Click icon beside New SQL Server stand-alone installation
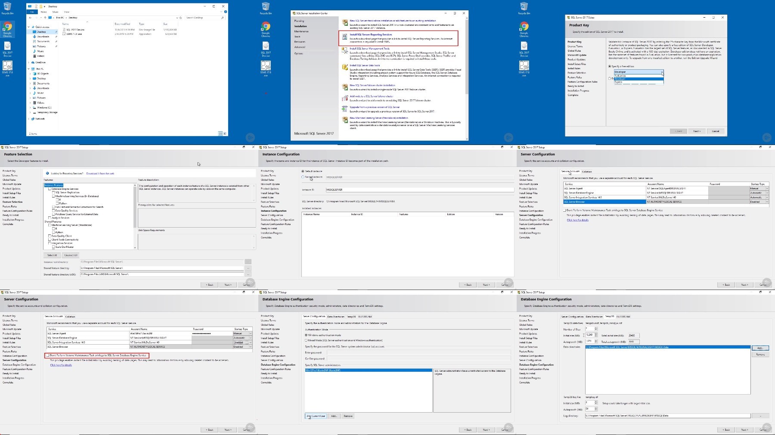775x435 pixels. pyautogui.click(x=345, y=22)
